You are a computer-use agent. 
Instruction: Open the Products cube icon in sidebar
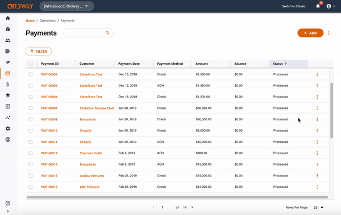(x=8, y=29)
